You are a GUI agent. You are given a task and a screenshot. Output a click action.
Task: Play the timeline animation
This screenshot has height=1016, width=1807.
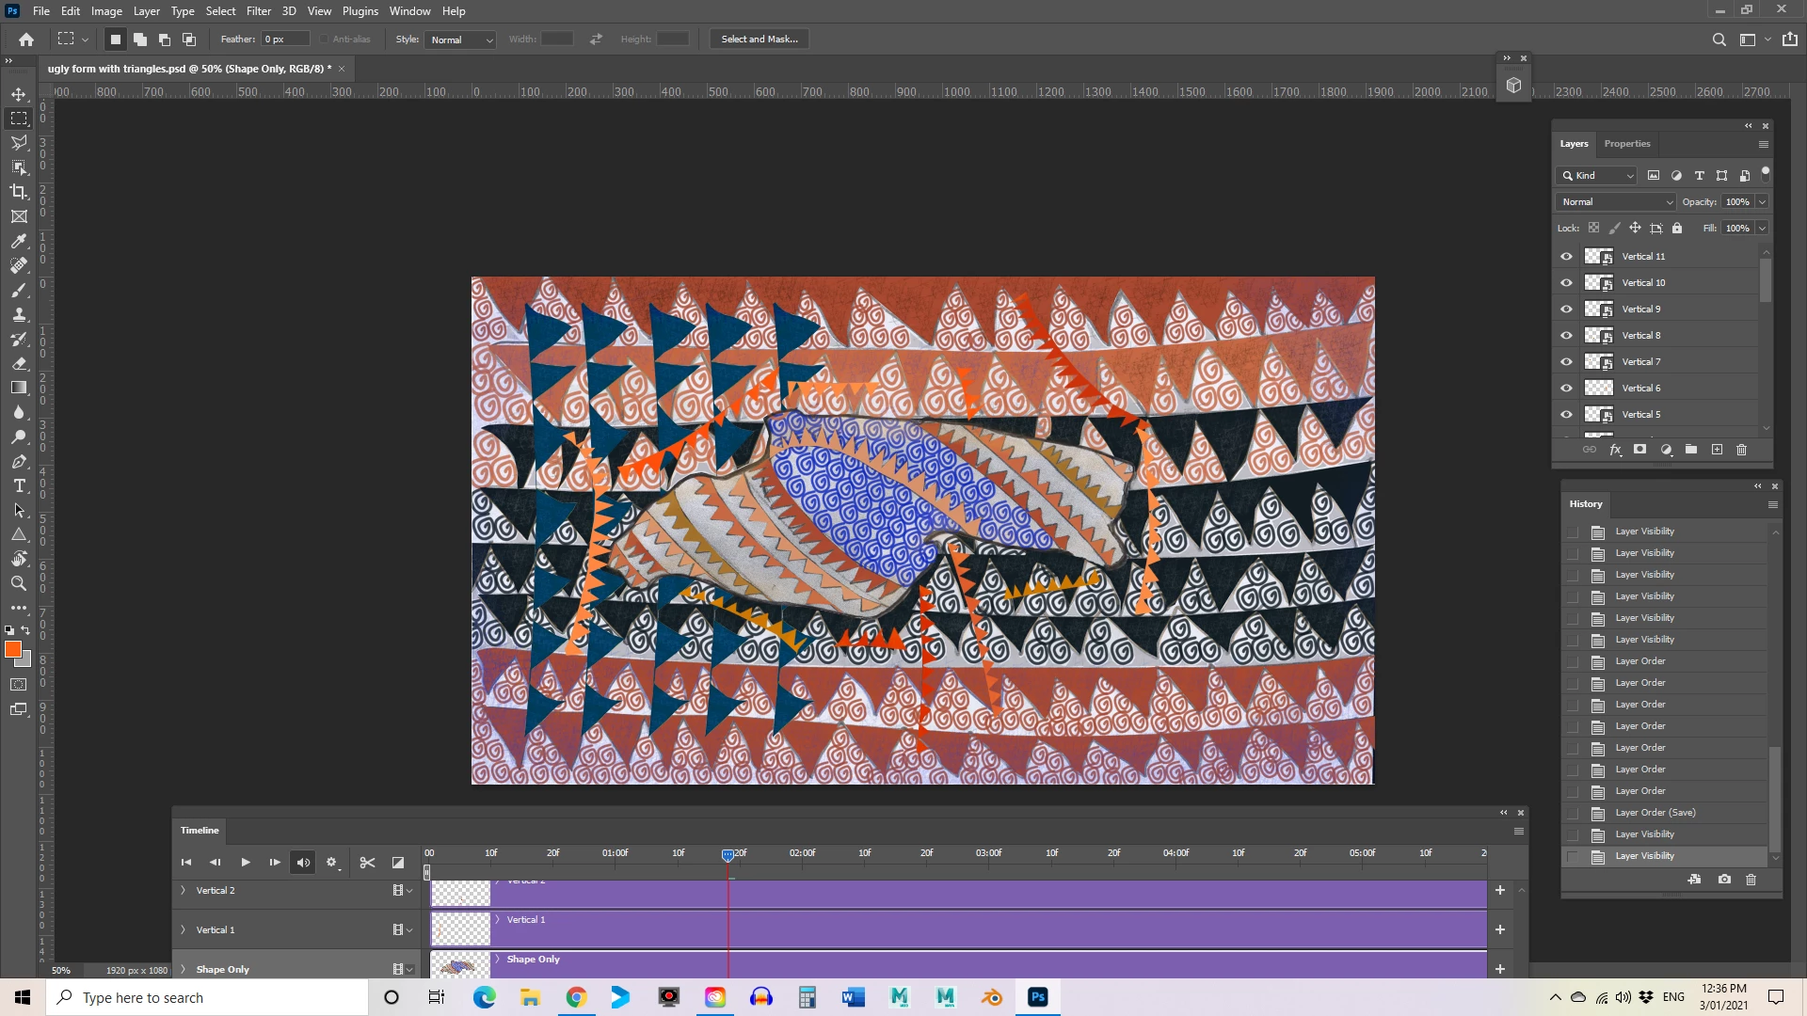(x=246, y=863)
